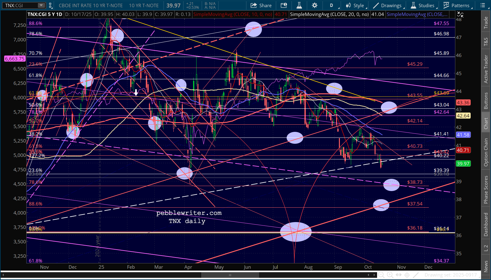Collapse the chart header study labels icon

460,14
